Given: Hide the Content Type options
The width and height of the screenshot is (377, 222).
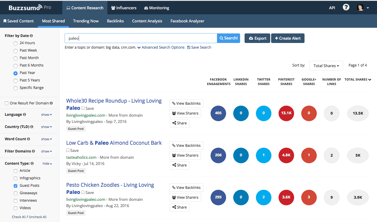Looking at the screenshot, I should (47, 164).
